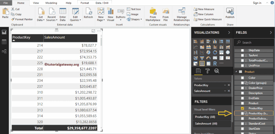Select the area chart visual
Screen dimensions: 275x134
[202, 47]
